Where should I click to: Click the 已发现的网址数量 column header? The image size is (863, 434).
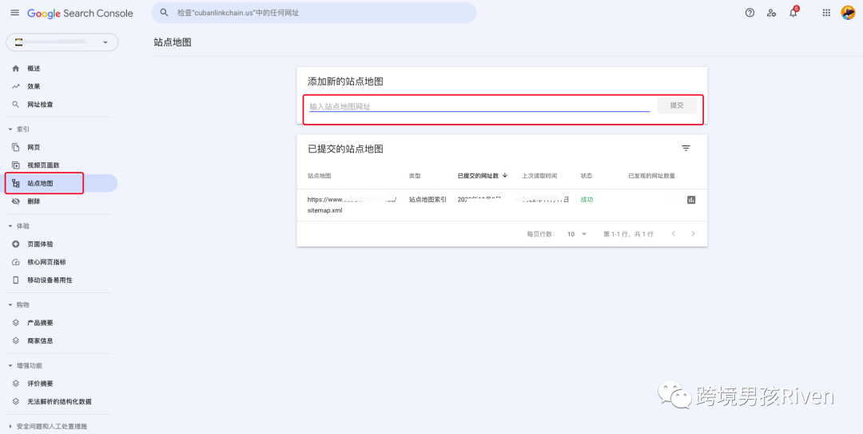click(x=652, y=176)
